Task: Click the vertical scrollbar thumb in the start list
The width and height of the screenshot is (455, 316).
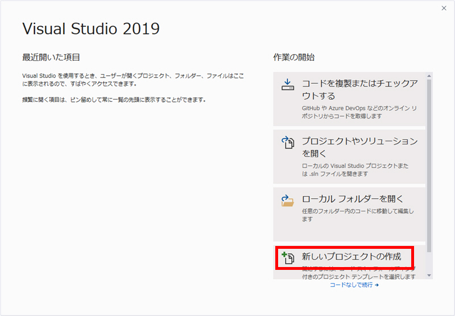Action: [x=429, y=166]
